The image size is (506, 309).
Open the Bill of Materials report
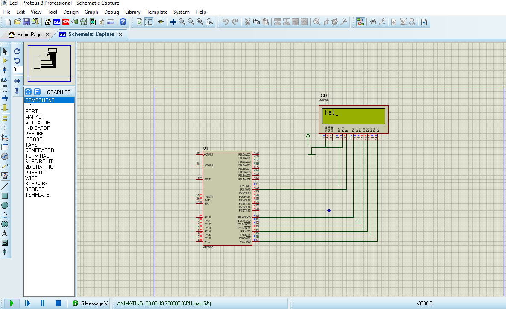pyautogui.click(x=102, y=22)
